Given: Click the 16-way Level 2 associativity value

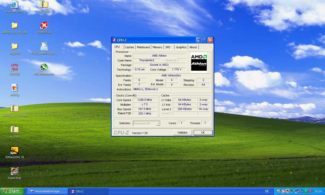Looking at the screenshot, I should point(203,109).
